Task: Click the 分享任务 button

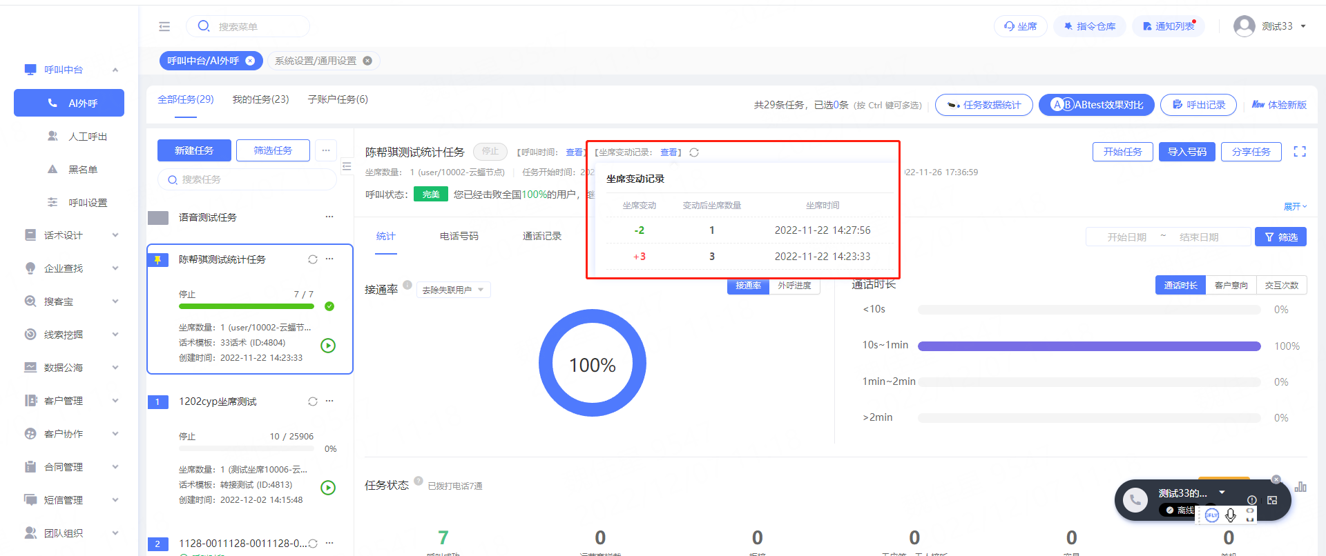Action: coord(1251,152)
